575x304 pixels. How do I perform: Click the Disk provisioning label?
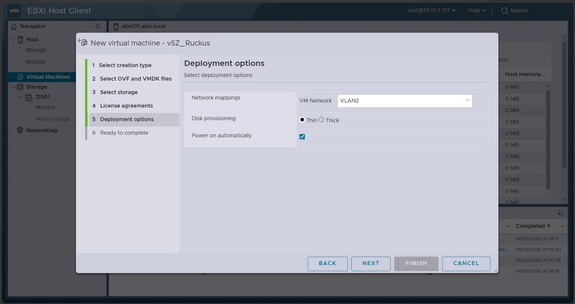tap(213, 119)
